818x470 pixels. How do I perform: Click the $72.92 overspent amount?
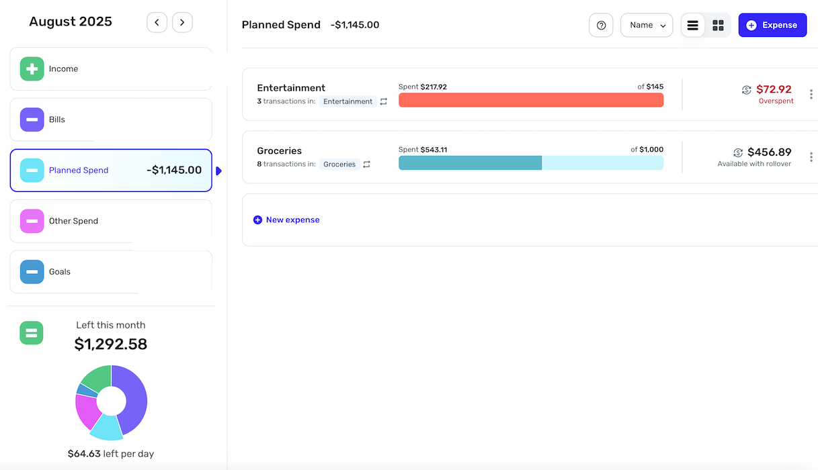774,89
